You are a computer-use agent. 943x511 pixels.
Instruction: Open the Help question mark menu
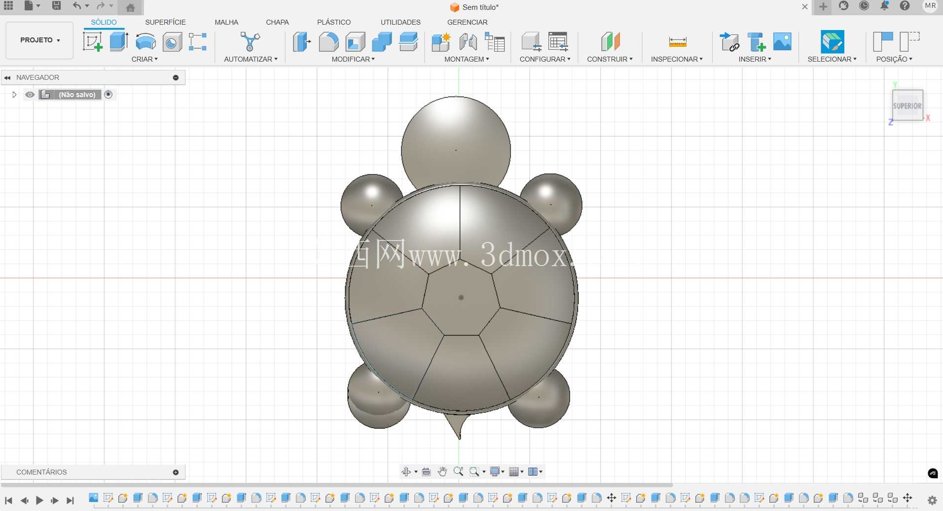point(905,6)
